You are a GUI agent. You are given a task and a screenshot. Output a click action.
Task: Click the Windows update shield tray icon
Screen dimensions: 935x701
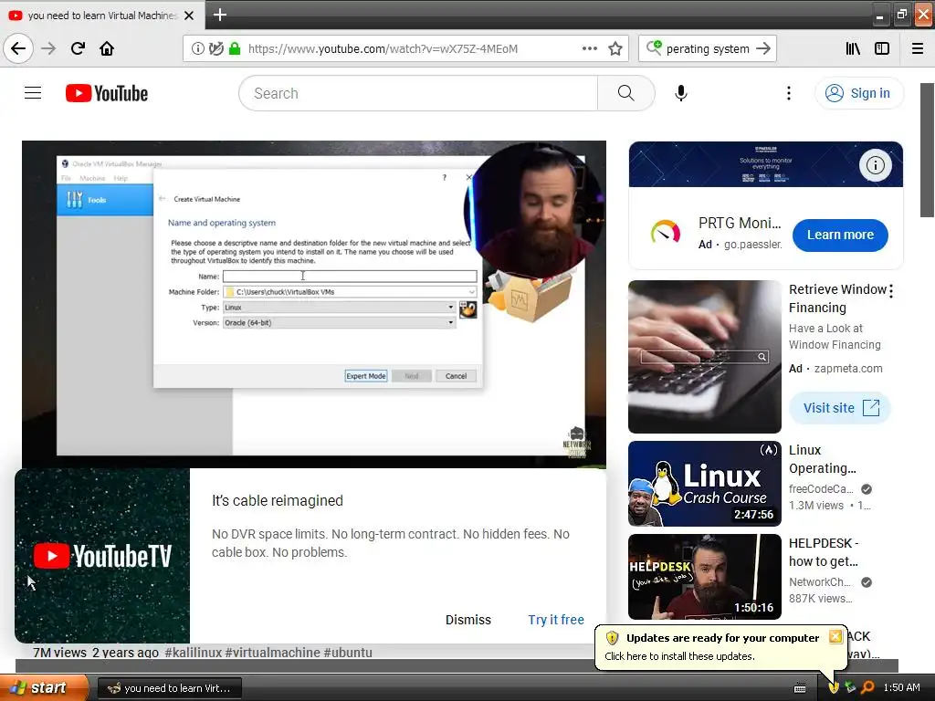pos(833,688)
